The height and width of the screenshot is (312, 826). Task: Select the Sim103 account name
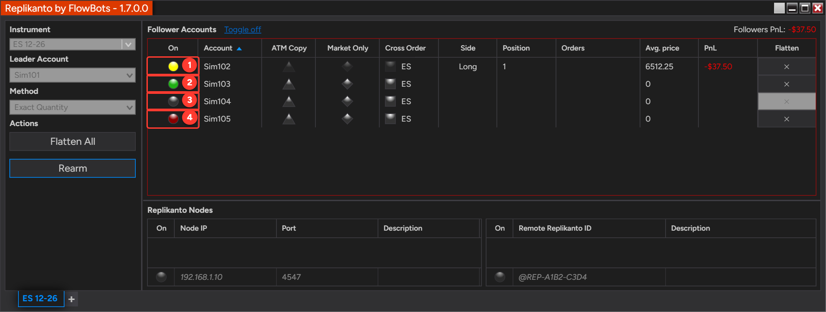point(217,84)
